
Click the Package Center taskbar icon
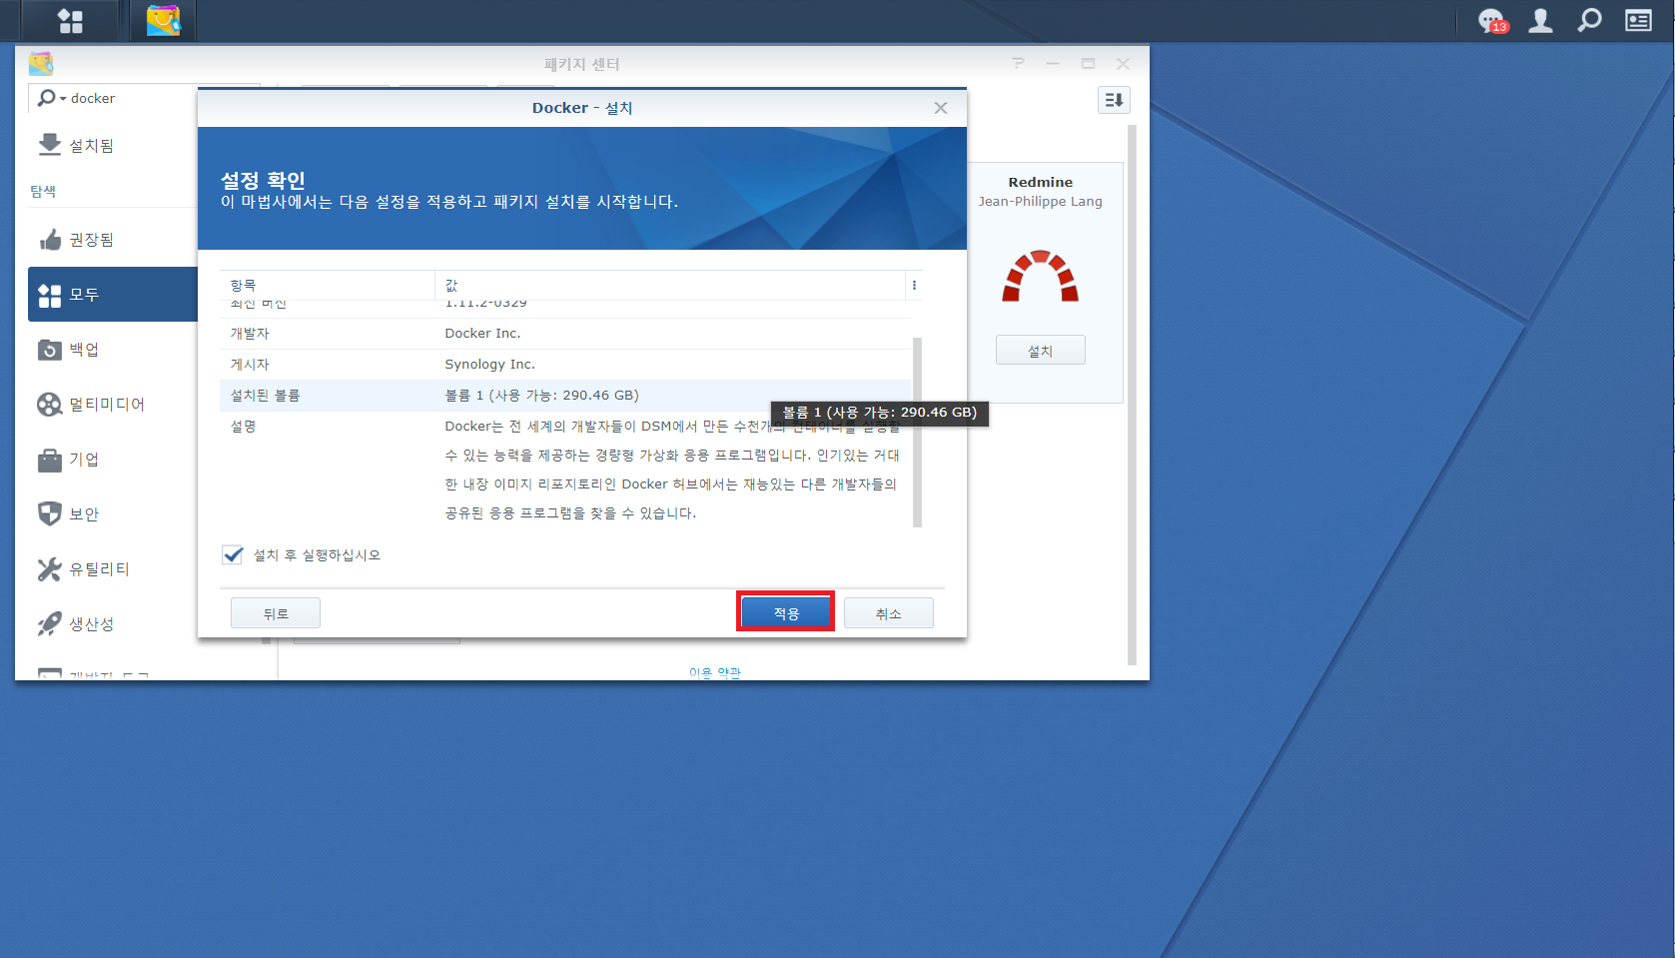tap(163, 21)
